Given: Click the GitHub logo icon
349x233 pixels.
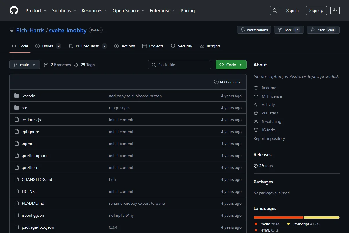Looking at the screenshot, I should tap(14, 10).
